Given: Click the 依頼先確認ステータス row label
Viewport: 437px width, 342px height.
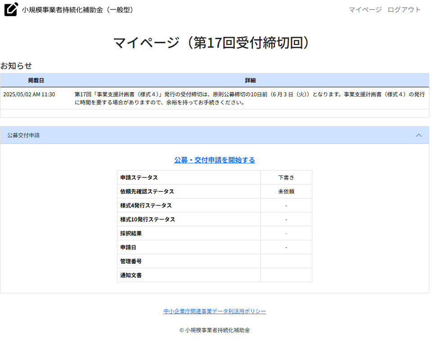Looking at the screenshot, I should [147, 192].
